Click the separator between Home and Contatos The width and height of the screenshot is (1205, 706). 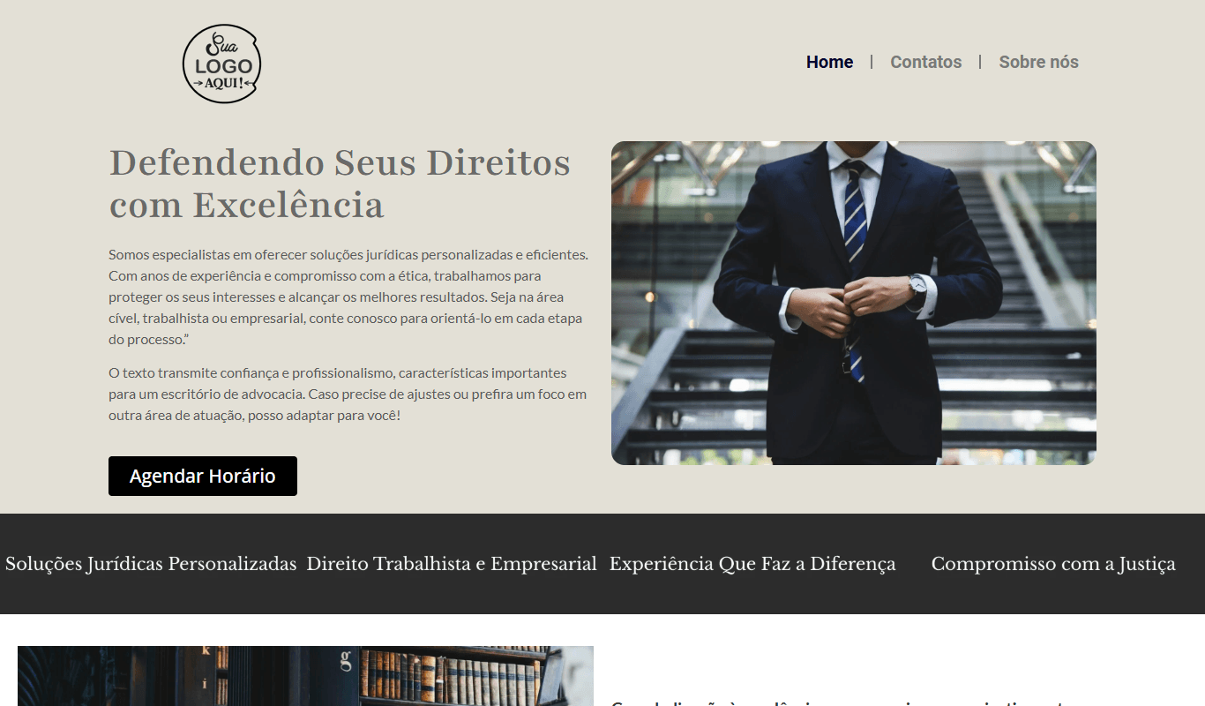pyautogui.click(x=872, y=62)
